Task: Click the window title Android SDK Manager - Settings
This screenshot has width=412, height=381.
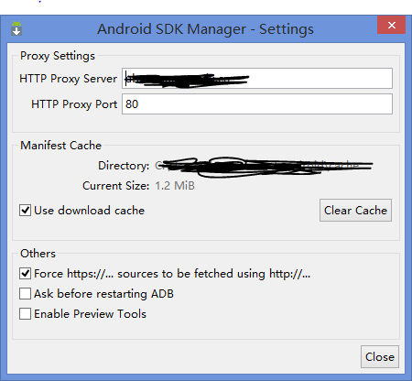Action: (205, 29)
